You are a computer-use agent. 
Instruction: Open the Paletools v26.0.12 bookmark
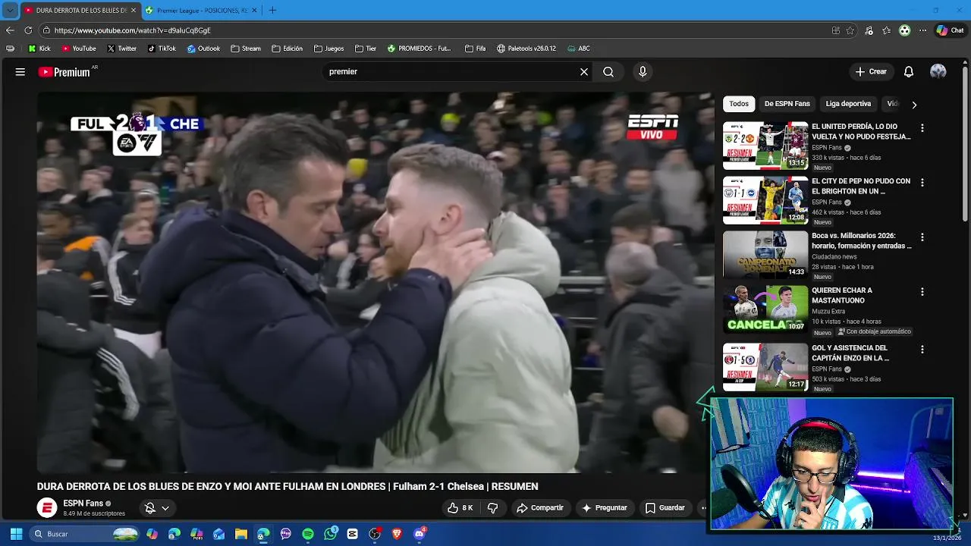[526, 49]
